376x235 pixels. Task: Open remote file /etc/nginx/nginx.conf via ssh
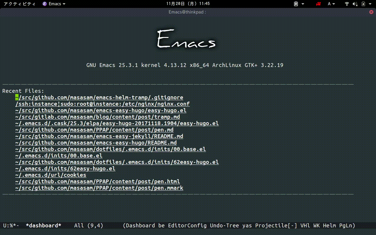coord(103,104)
